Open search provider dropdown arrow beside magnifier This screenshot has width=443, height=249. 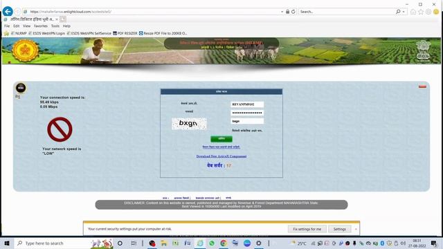pos(404,12)
